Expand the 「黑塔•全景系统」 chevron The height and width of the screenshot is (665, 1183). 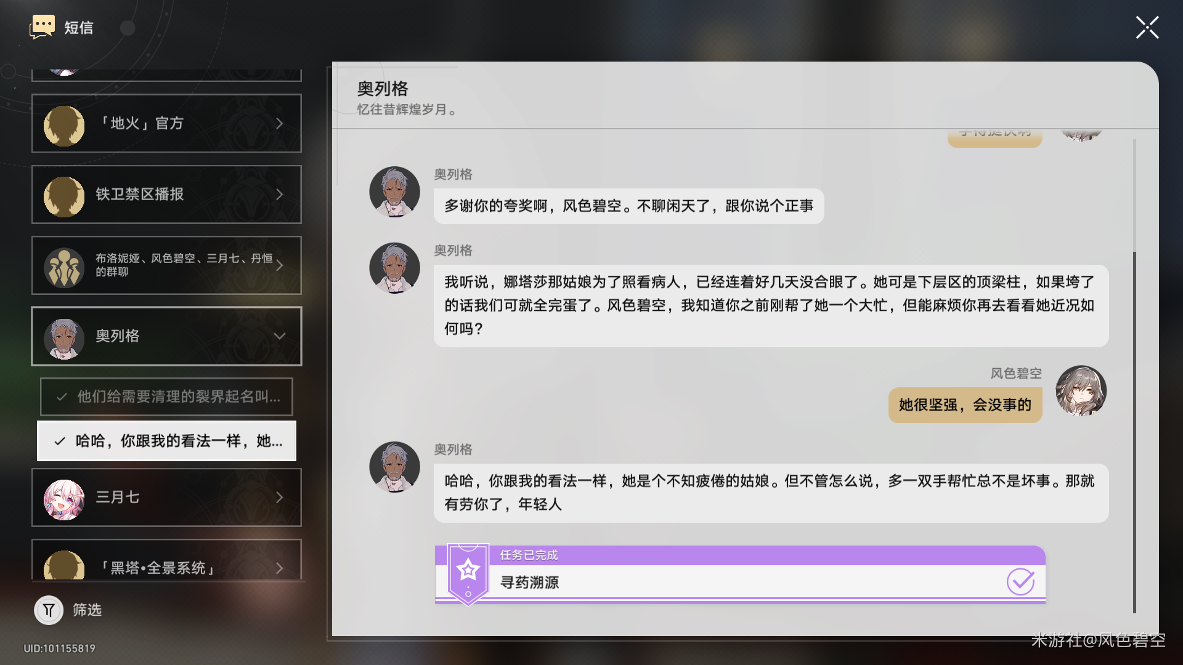tap(280, 568)
